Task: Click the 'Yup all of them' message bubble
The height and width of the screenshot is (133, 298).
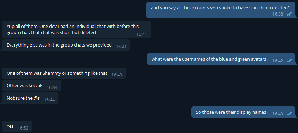Action: (76, 30)
